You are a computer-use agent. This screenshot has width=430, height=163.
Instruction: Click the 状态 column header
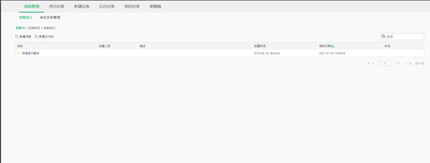click(403, 46)
